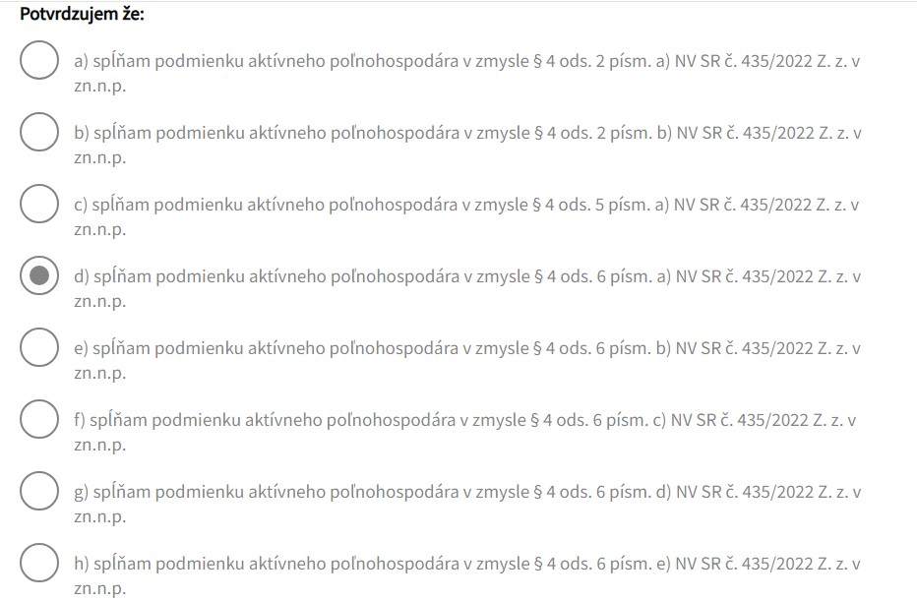Select radio button for option f)

click(39, 419)
